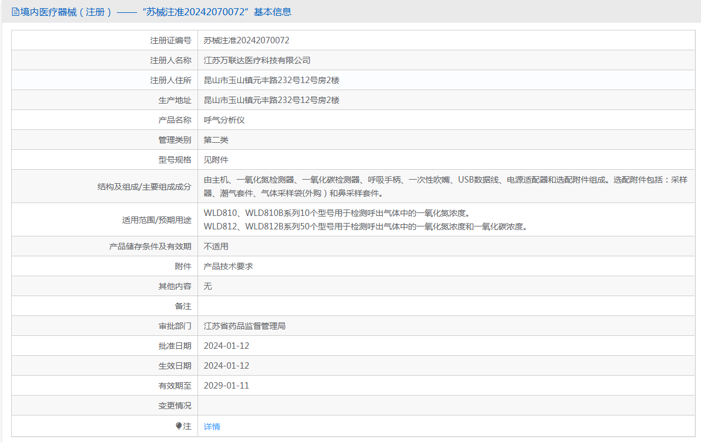This screenshot has height=443, width=701.
Task: Click the 产品储存条件及有效期 label
Action: tap(150, 246)
